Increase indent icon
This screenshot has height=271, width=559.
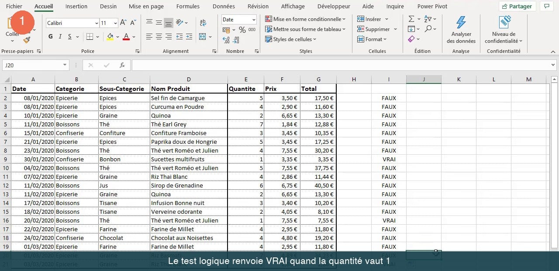[x=189, y=37]
